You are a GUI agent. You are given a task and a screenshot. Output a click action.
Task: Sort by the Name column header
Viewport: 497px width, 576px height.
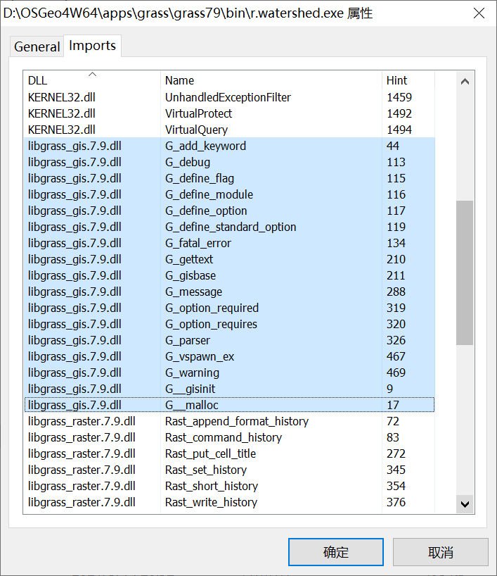[271, 80]
